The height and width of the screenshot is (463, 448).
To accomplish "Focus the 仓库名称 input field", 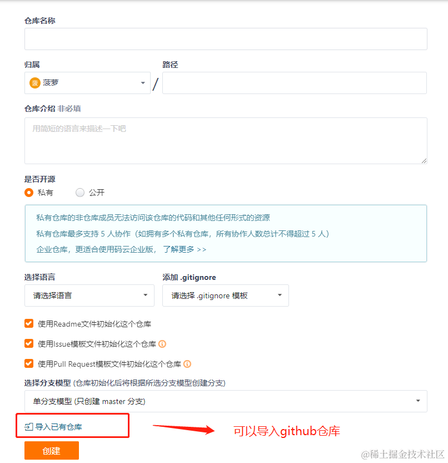I will 226,39.
